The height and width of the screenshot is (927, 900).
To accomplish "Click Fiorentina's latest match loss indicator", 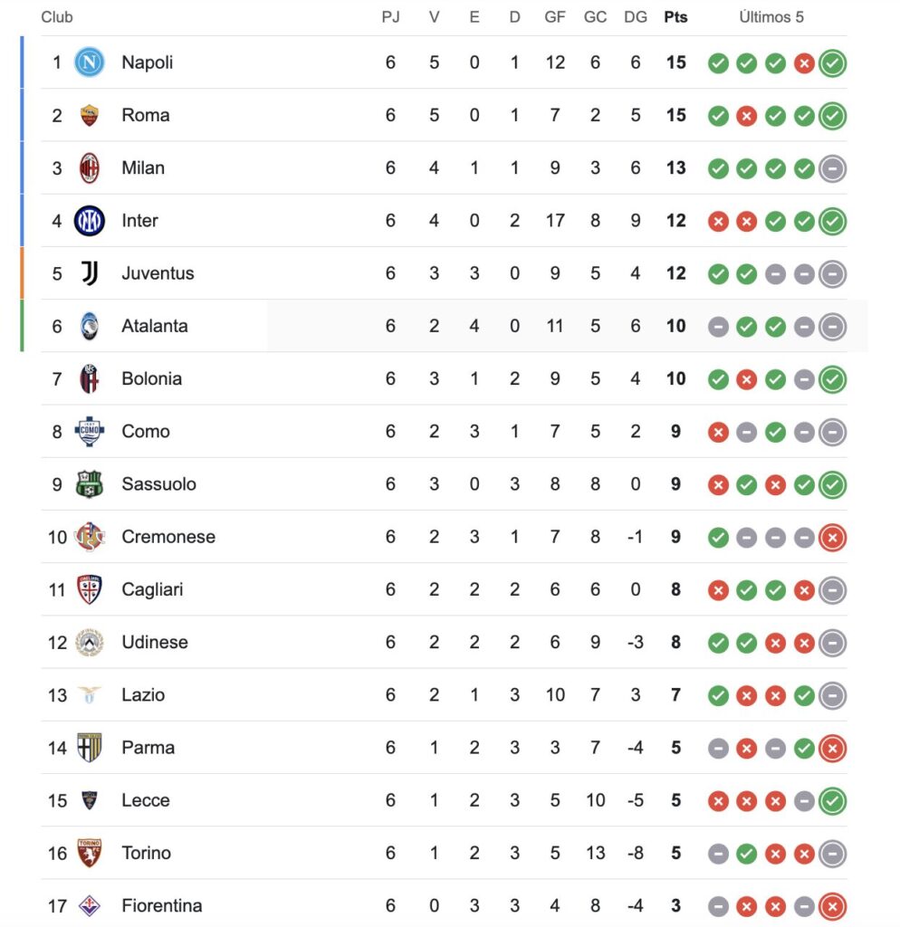I will [832, 906].
